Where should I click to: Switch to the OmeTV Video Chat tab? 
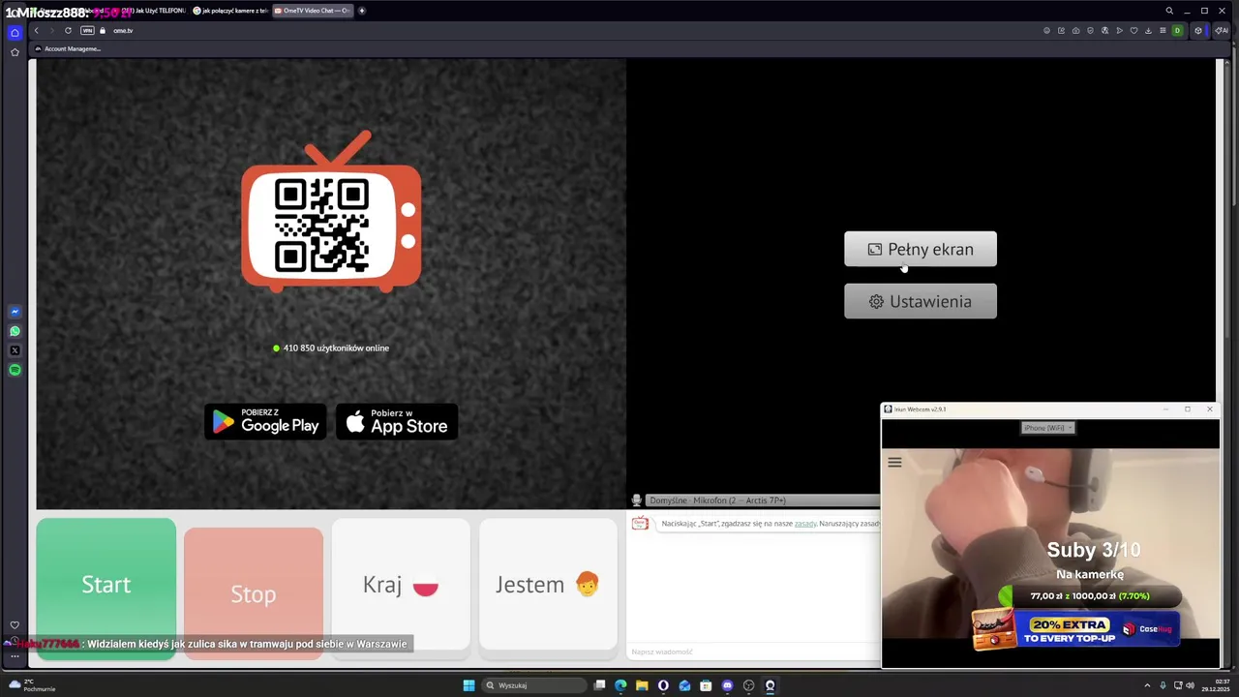point(312,11)
